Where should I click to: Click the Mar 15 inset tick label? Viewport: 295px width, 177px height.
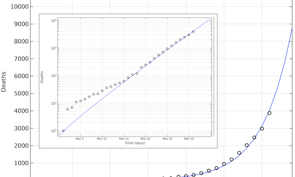click(x=124, y=139)
